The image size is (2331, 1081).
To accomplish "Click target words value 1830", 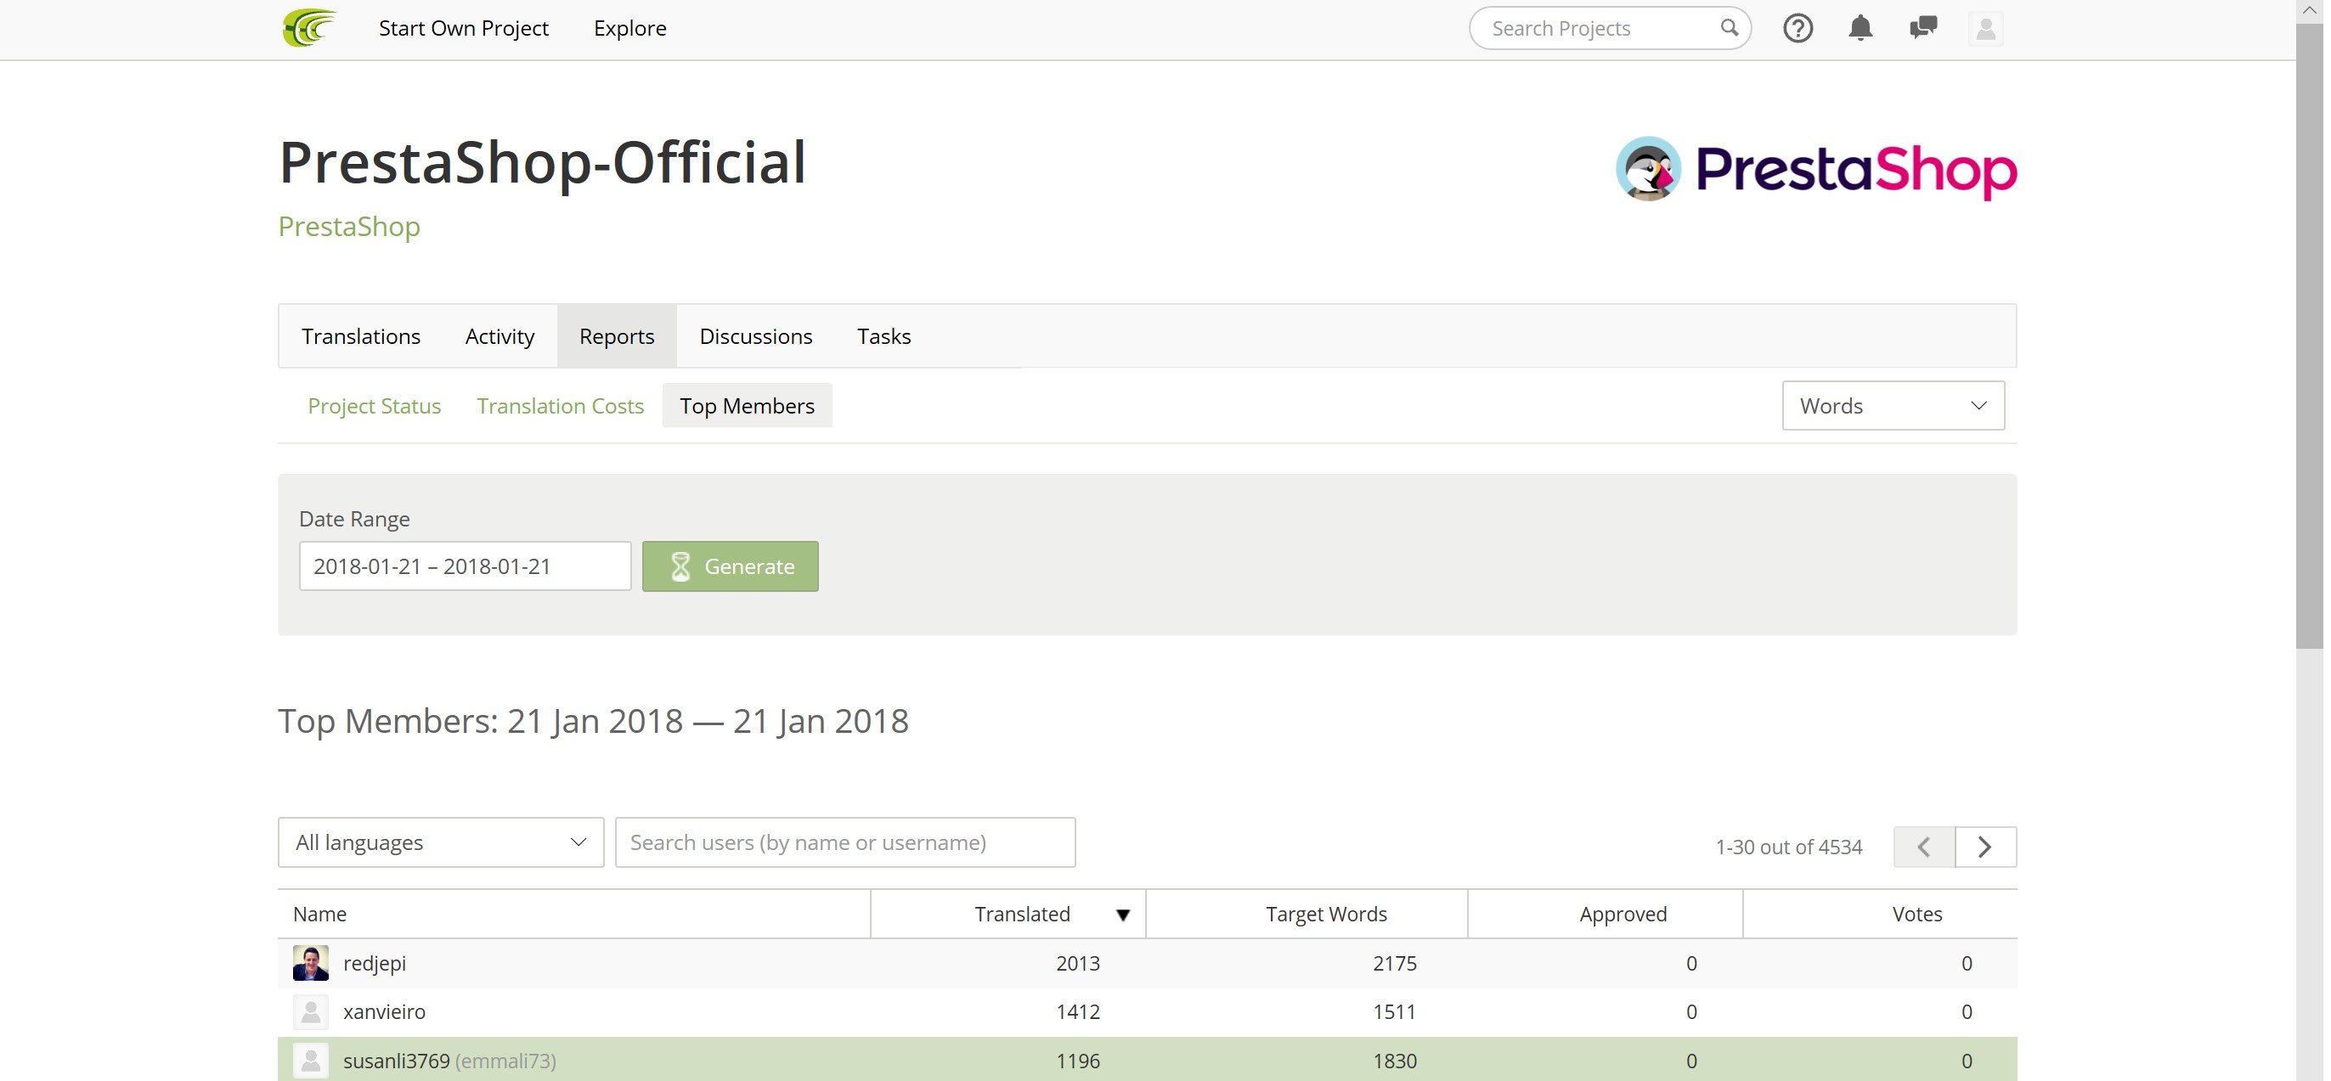I will pos(1395,1061).
